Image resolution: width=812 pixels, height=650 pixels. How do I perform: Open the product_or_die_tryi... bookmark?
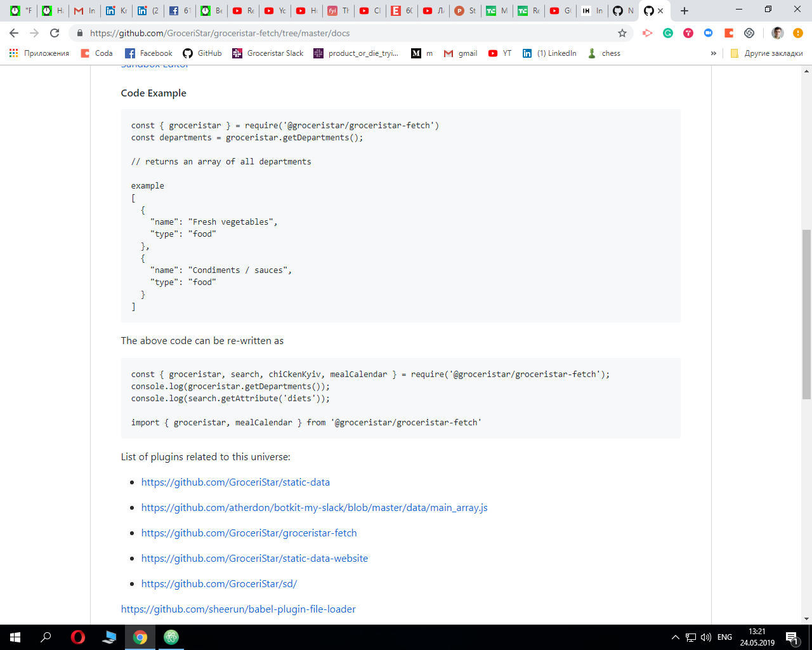tap(356, 53)
